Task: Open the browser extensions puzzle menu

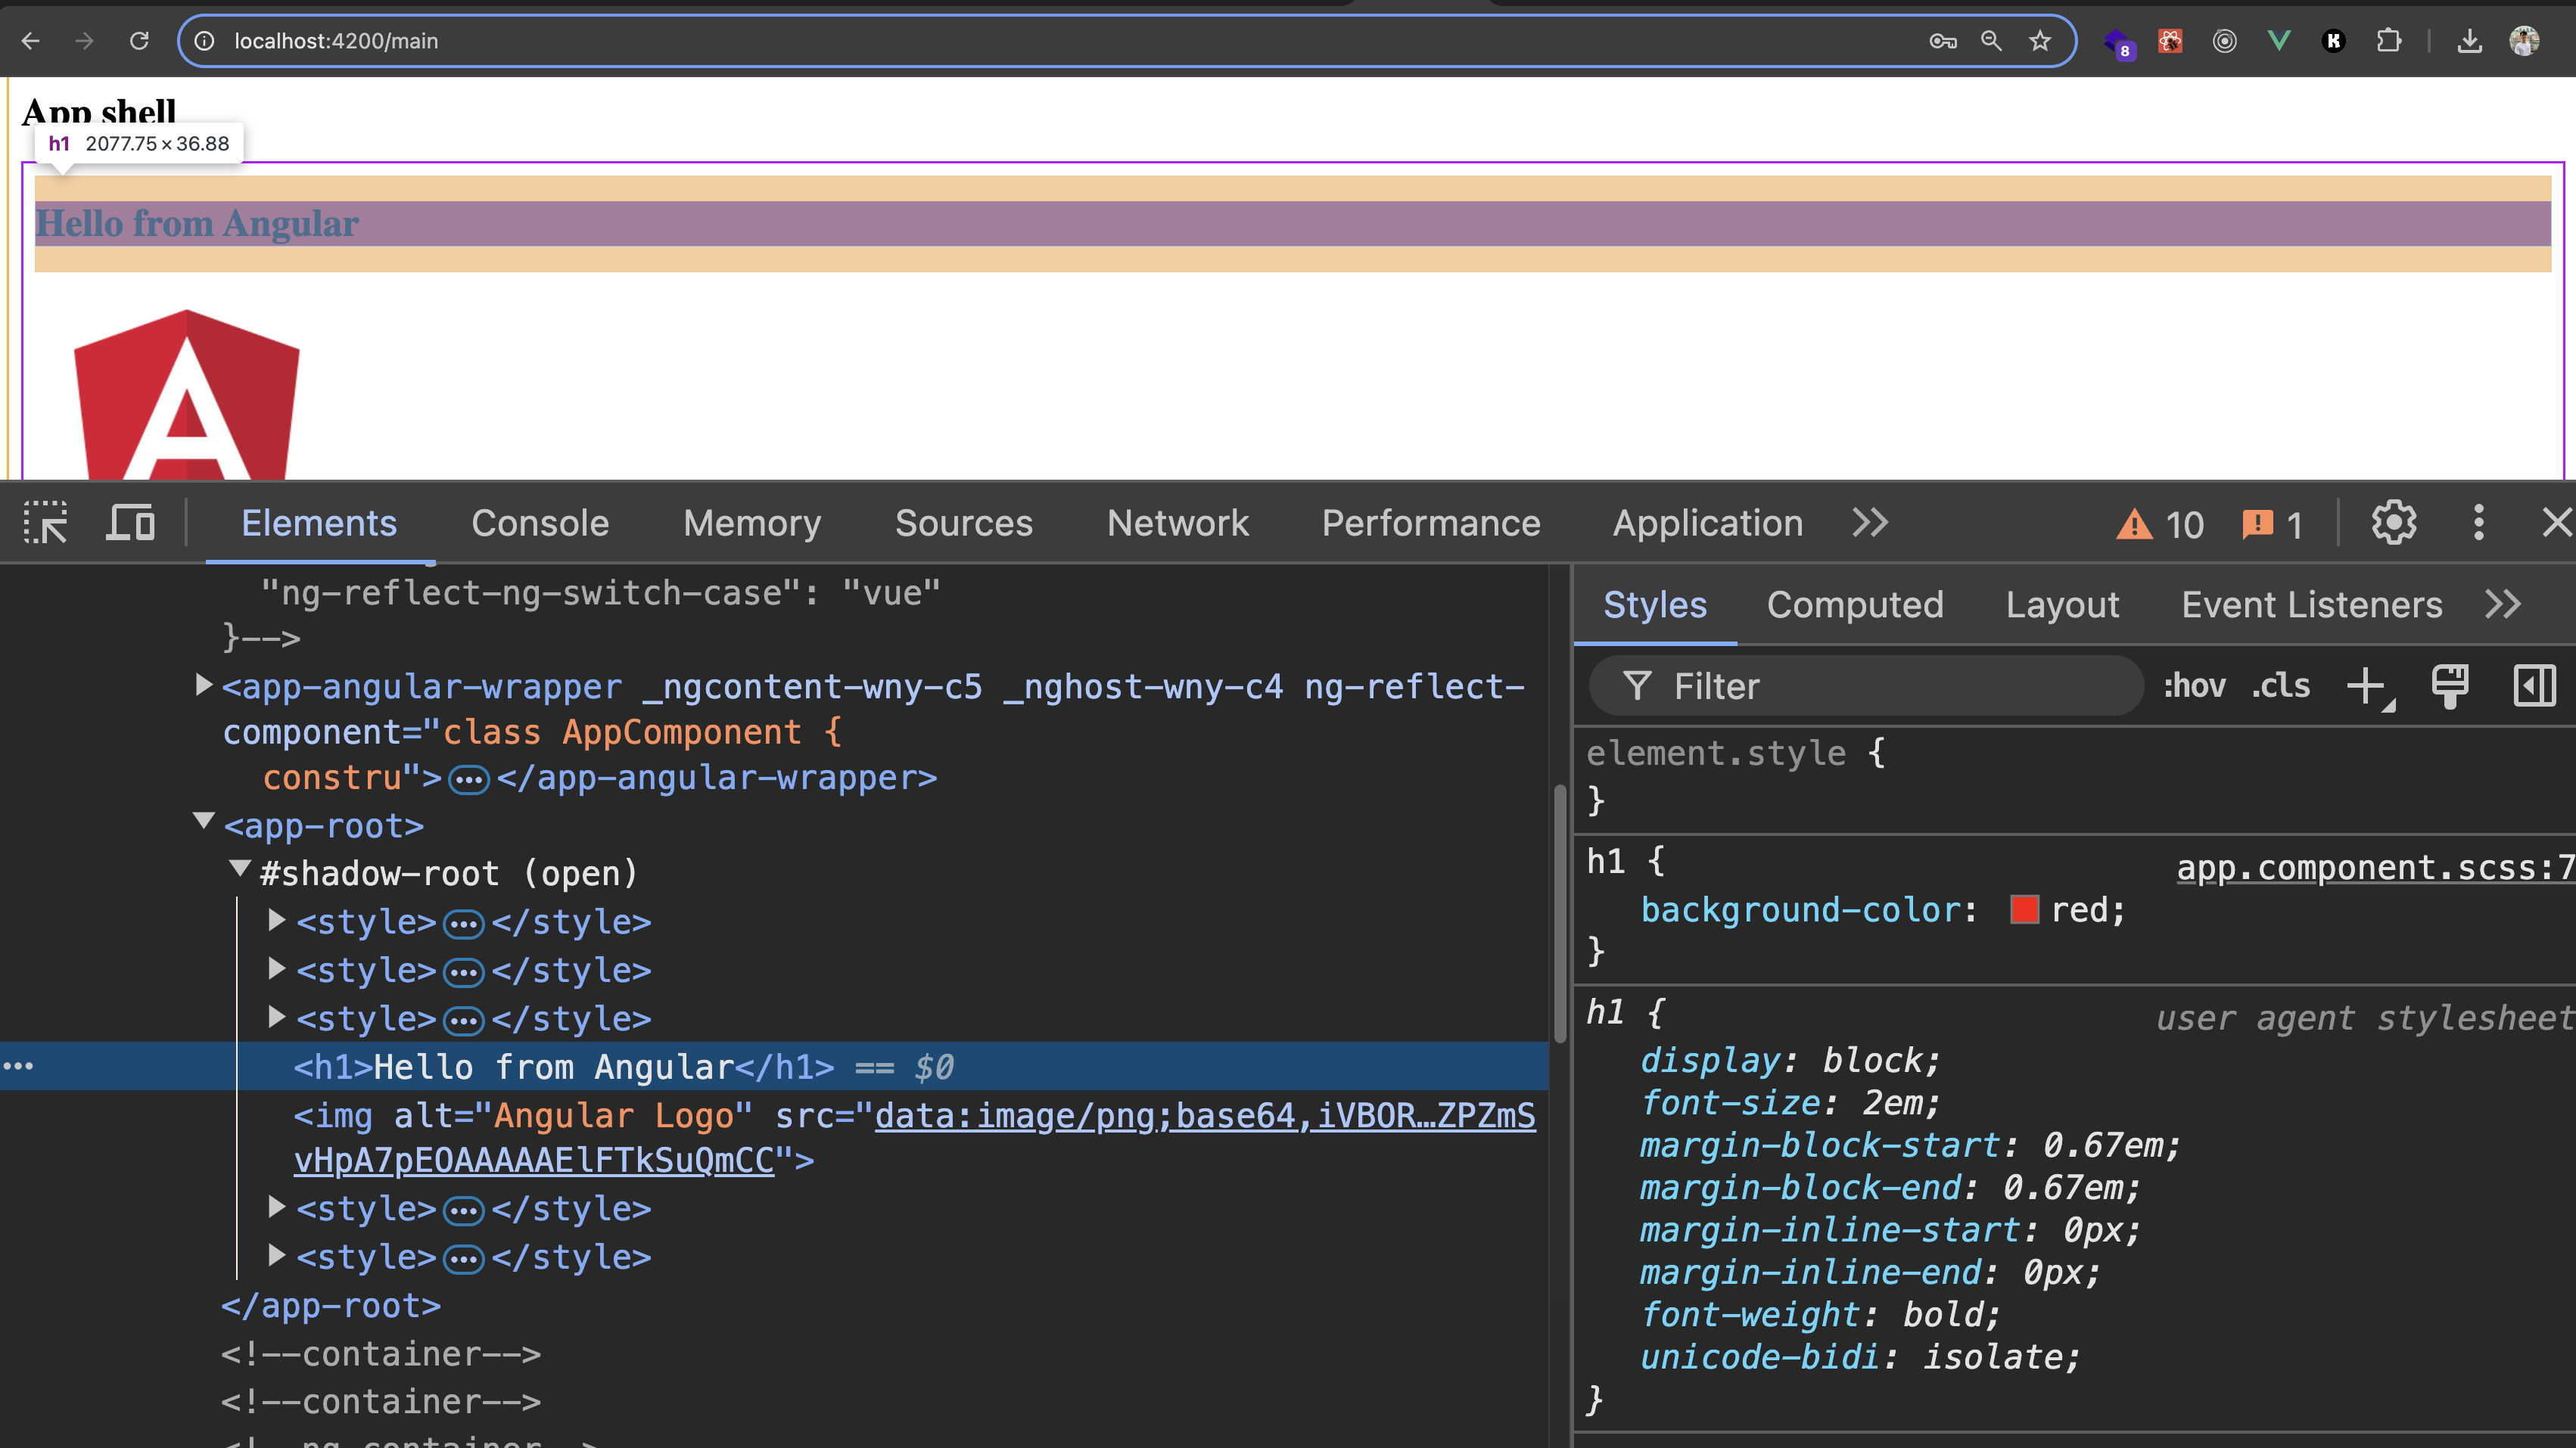Action: pyautogui.click(x=2390, y=41)
